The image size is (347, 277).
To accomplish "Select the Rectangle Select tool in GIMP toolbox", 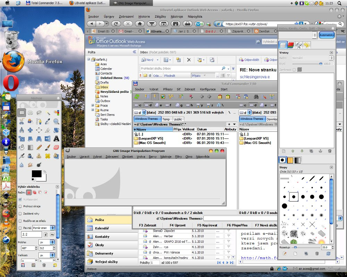I will coord(22,113).
